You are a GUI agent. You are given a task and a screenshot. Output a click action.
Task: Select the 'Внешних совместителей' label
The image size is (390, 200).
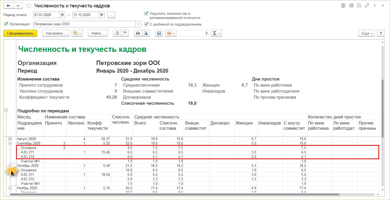point(148,91)
